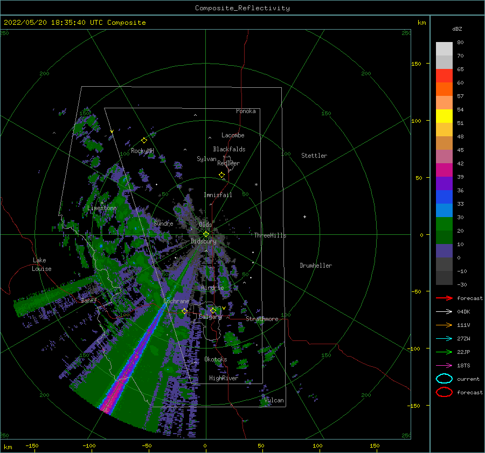Click the Sundre label
The image size is (485, 453).
pos(164,223)
